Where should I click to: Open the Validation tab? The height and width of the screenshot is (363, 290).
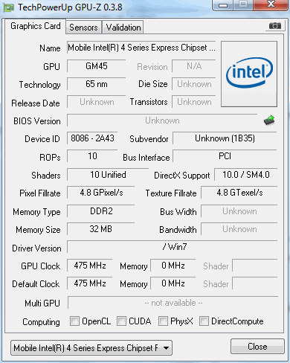coord(123,28)
